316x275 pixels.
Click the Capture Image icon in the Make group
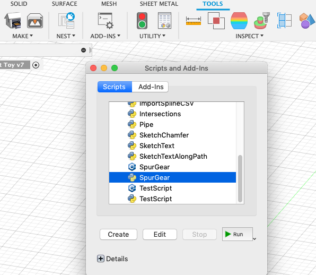pyautogui.click(x=35, y=21)
